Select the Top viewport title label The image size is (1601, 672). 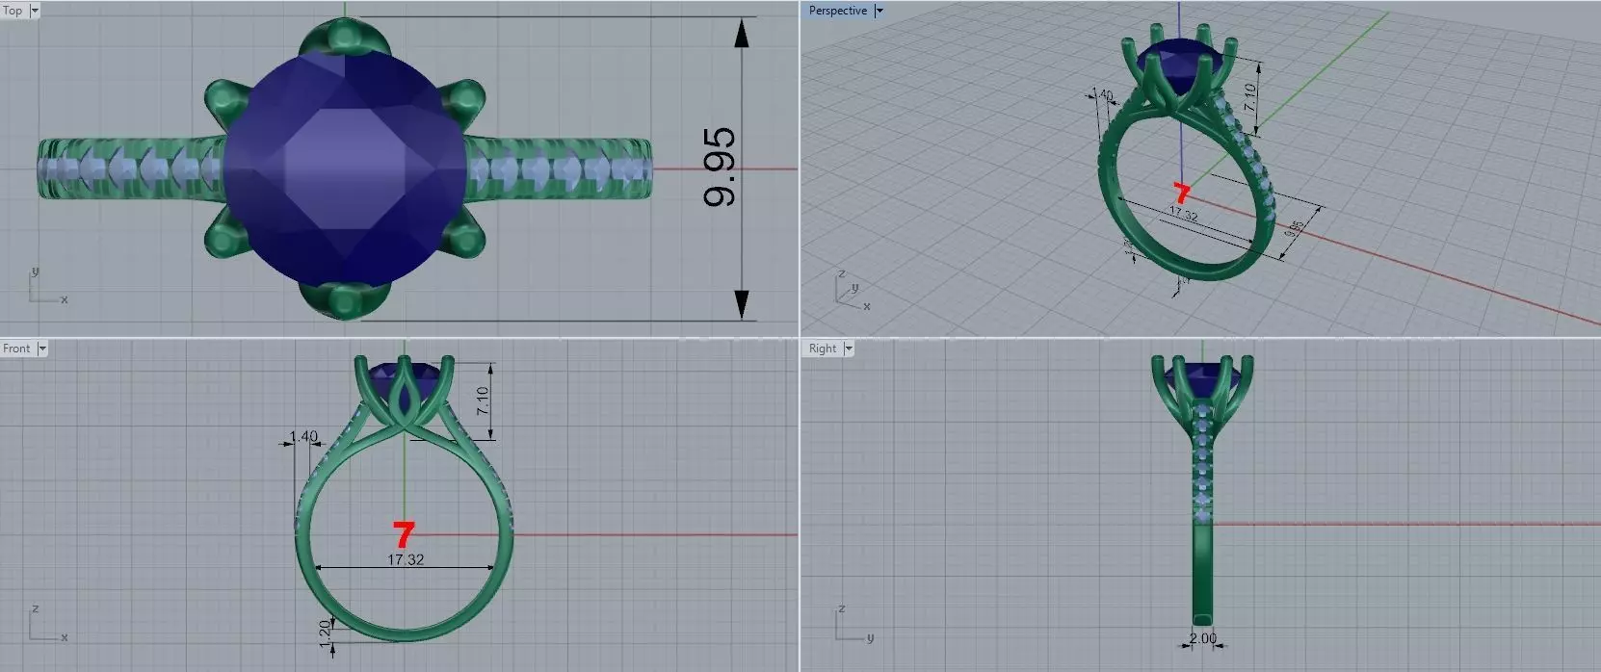(13, 11)
